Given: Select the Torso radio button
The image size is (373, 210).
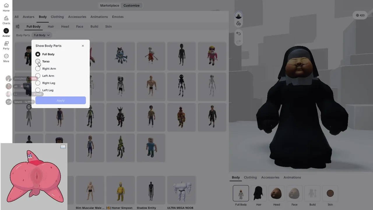Looking at the screenshot, I should tap(38, 62).
